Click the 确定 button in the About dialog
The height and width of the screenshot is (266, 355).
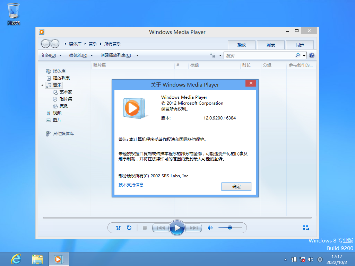[x=236, y=186]
